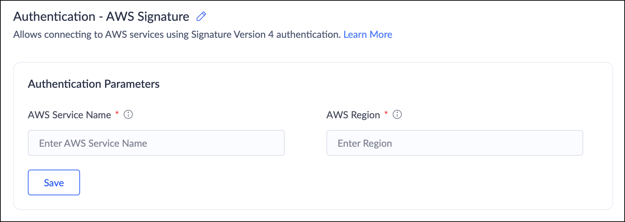Rename the authentication using the pencil icon

(x=201, y=16)
